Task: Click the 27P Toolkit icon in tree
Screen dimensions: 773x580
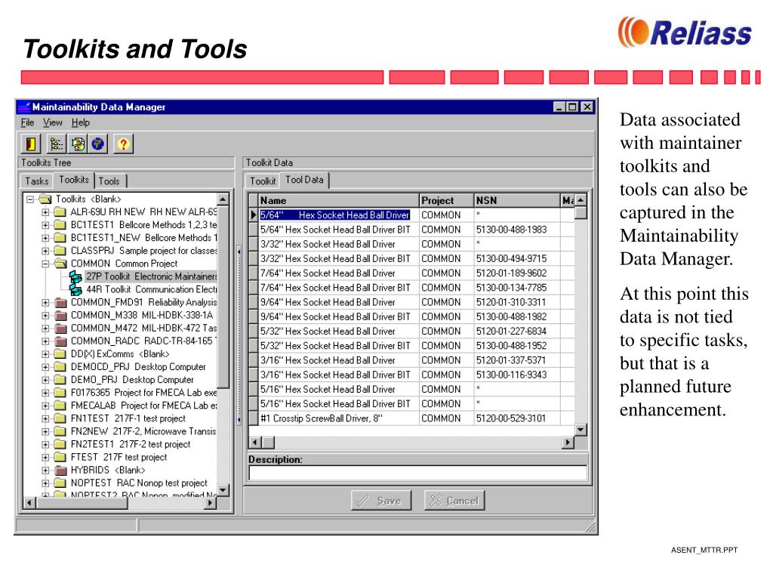Action: click(75, 276)
